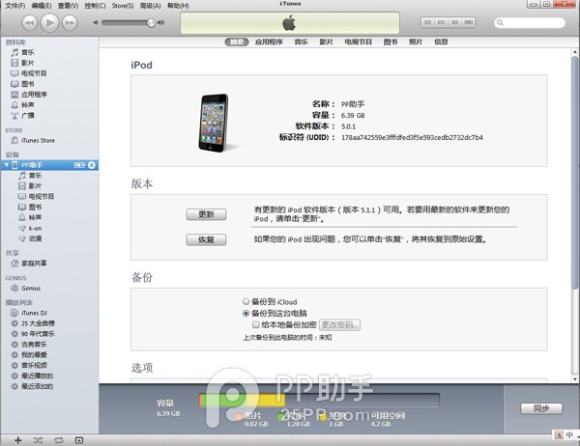
Task: Adjust the volume slider knob
Action: pyautogui.click(x=151, y=23)
